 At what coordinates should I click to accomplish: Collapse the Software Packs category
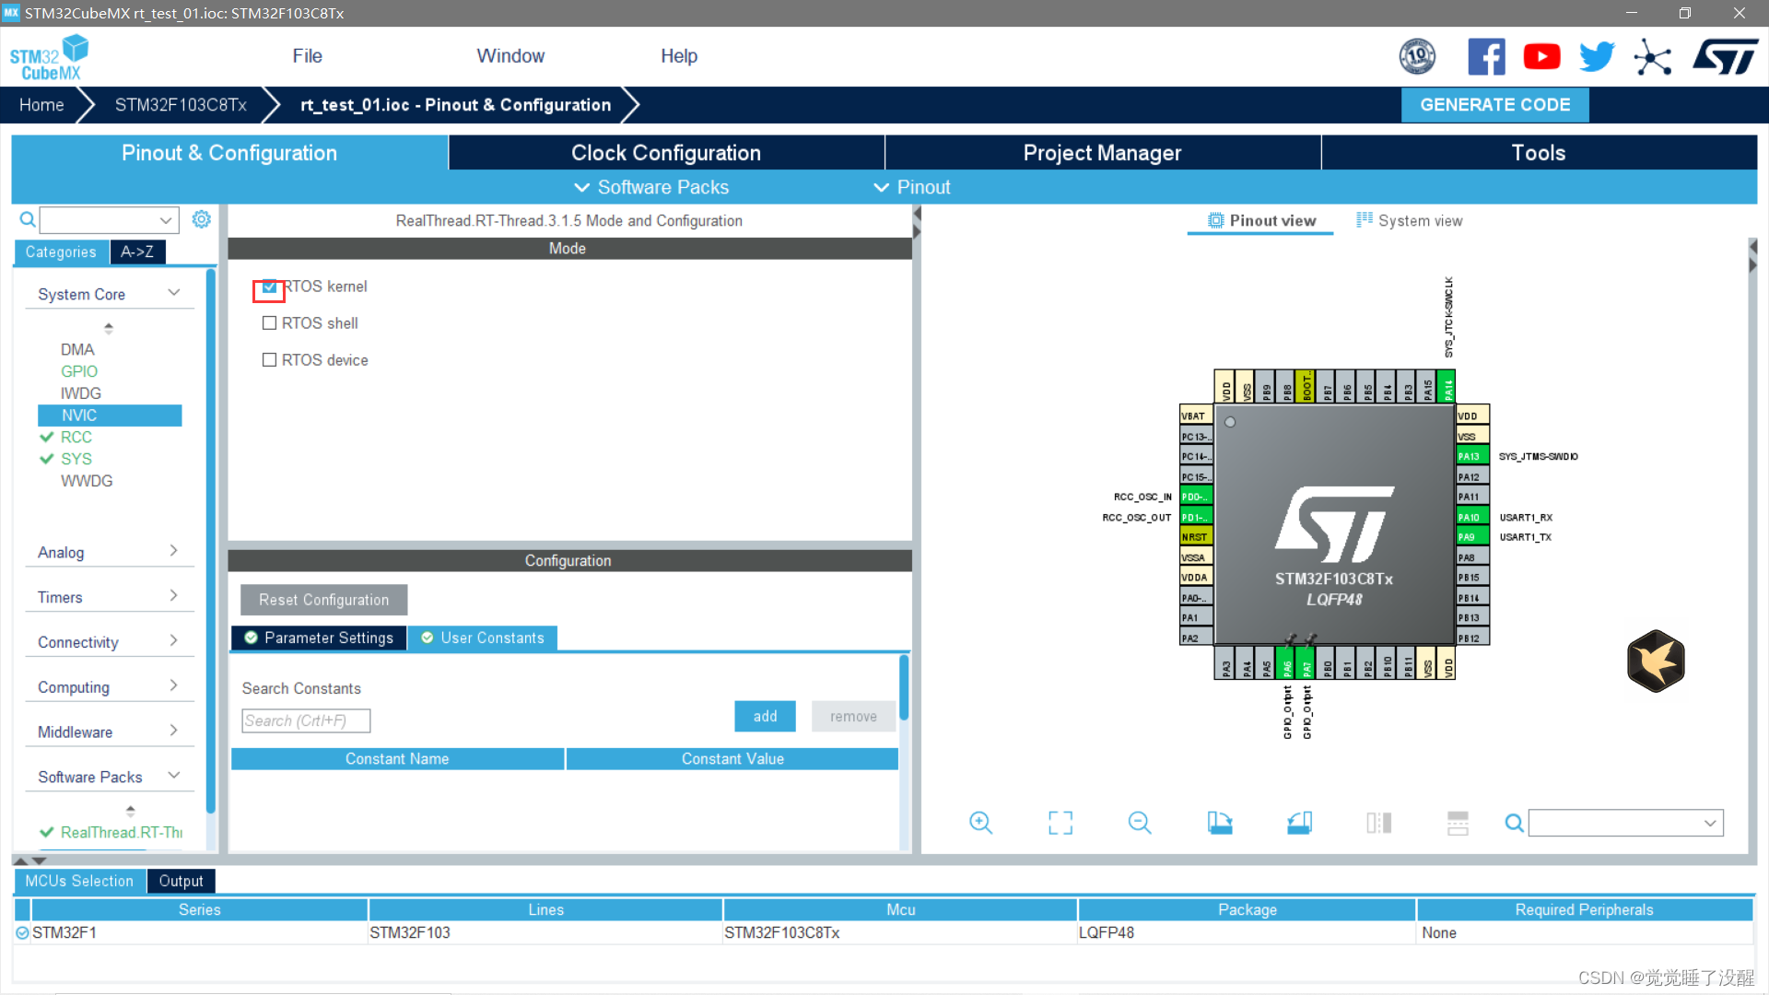coord(173,776)
